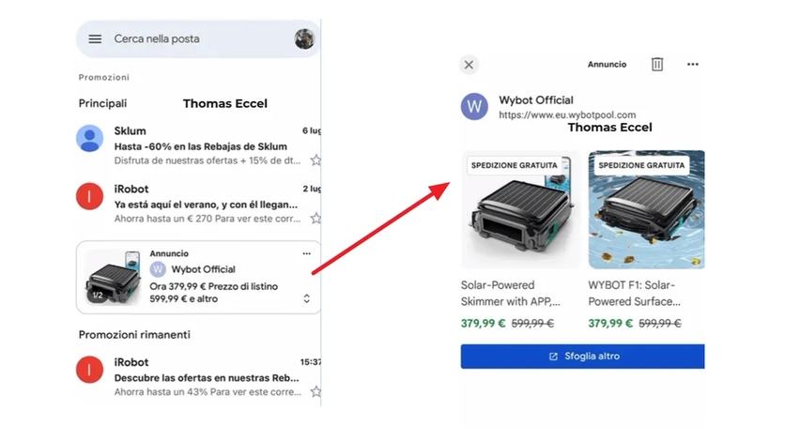Delete the ad with the trash icon
Viewport: 785px width, 441px height.
point(657,64)
